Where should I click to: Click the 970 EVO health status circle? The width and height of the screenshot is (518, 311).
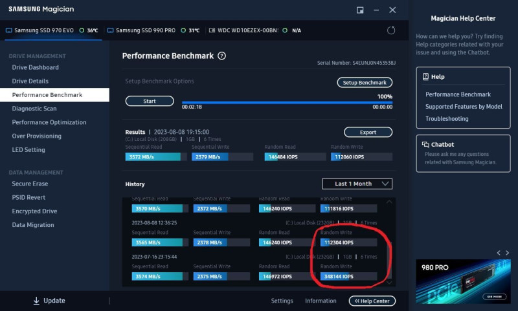[82, 30]
